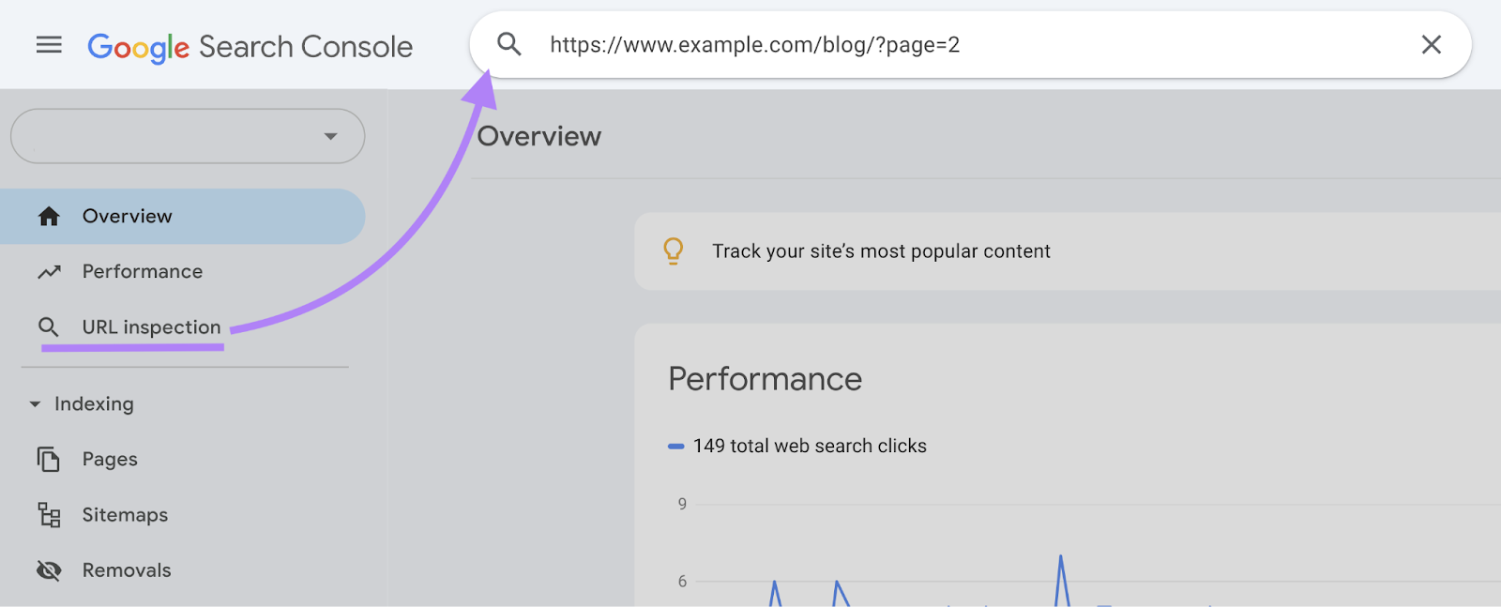Viewport: 1501px width, 607px height.
Task: Click the home icon beside Overview
Action: [x=48, y=215]
